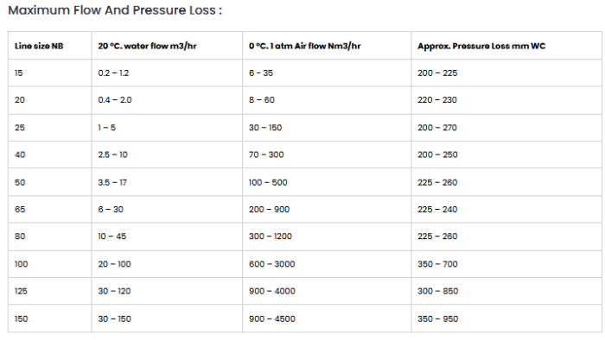This screenshot has width=605, height=347.
Task: Select the 'Line size NB' column header
Action: tap(39, 45)
